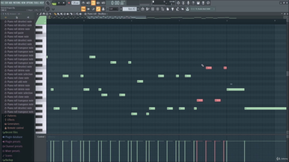Image resolution: width=289 pixels, height=162 pixels.
Task: Click the microphone one-click recording icon
Action: tap(188, 3)
